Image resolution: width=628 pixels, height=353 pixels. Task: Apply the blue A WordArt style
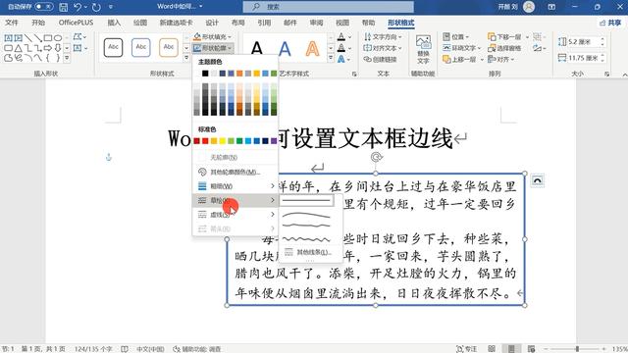coord(285,48)
